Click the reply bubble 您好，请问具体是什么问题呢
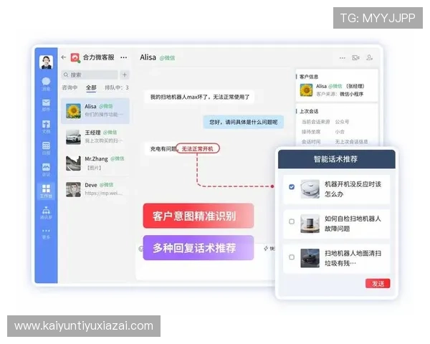The width and height of the screenshot is (430, 344). coord(243,122)
